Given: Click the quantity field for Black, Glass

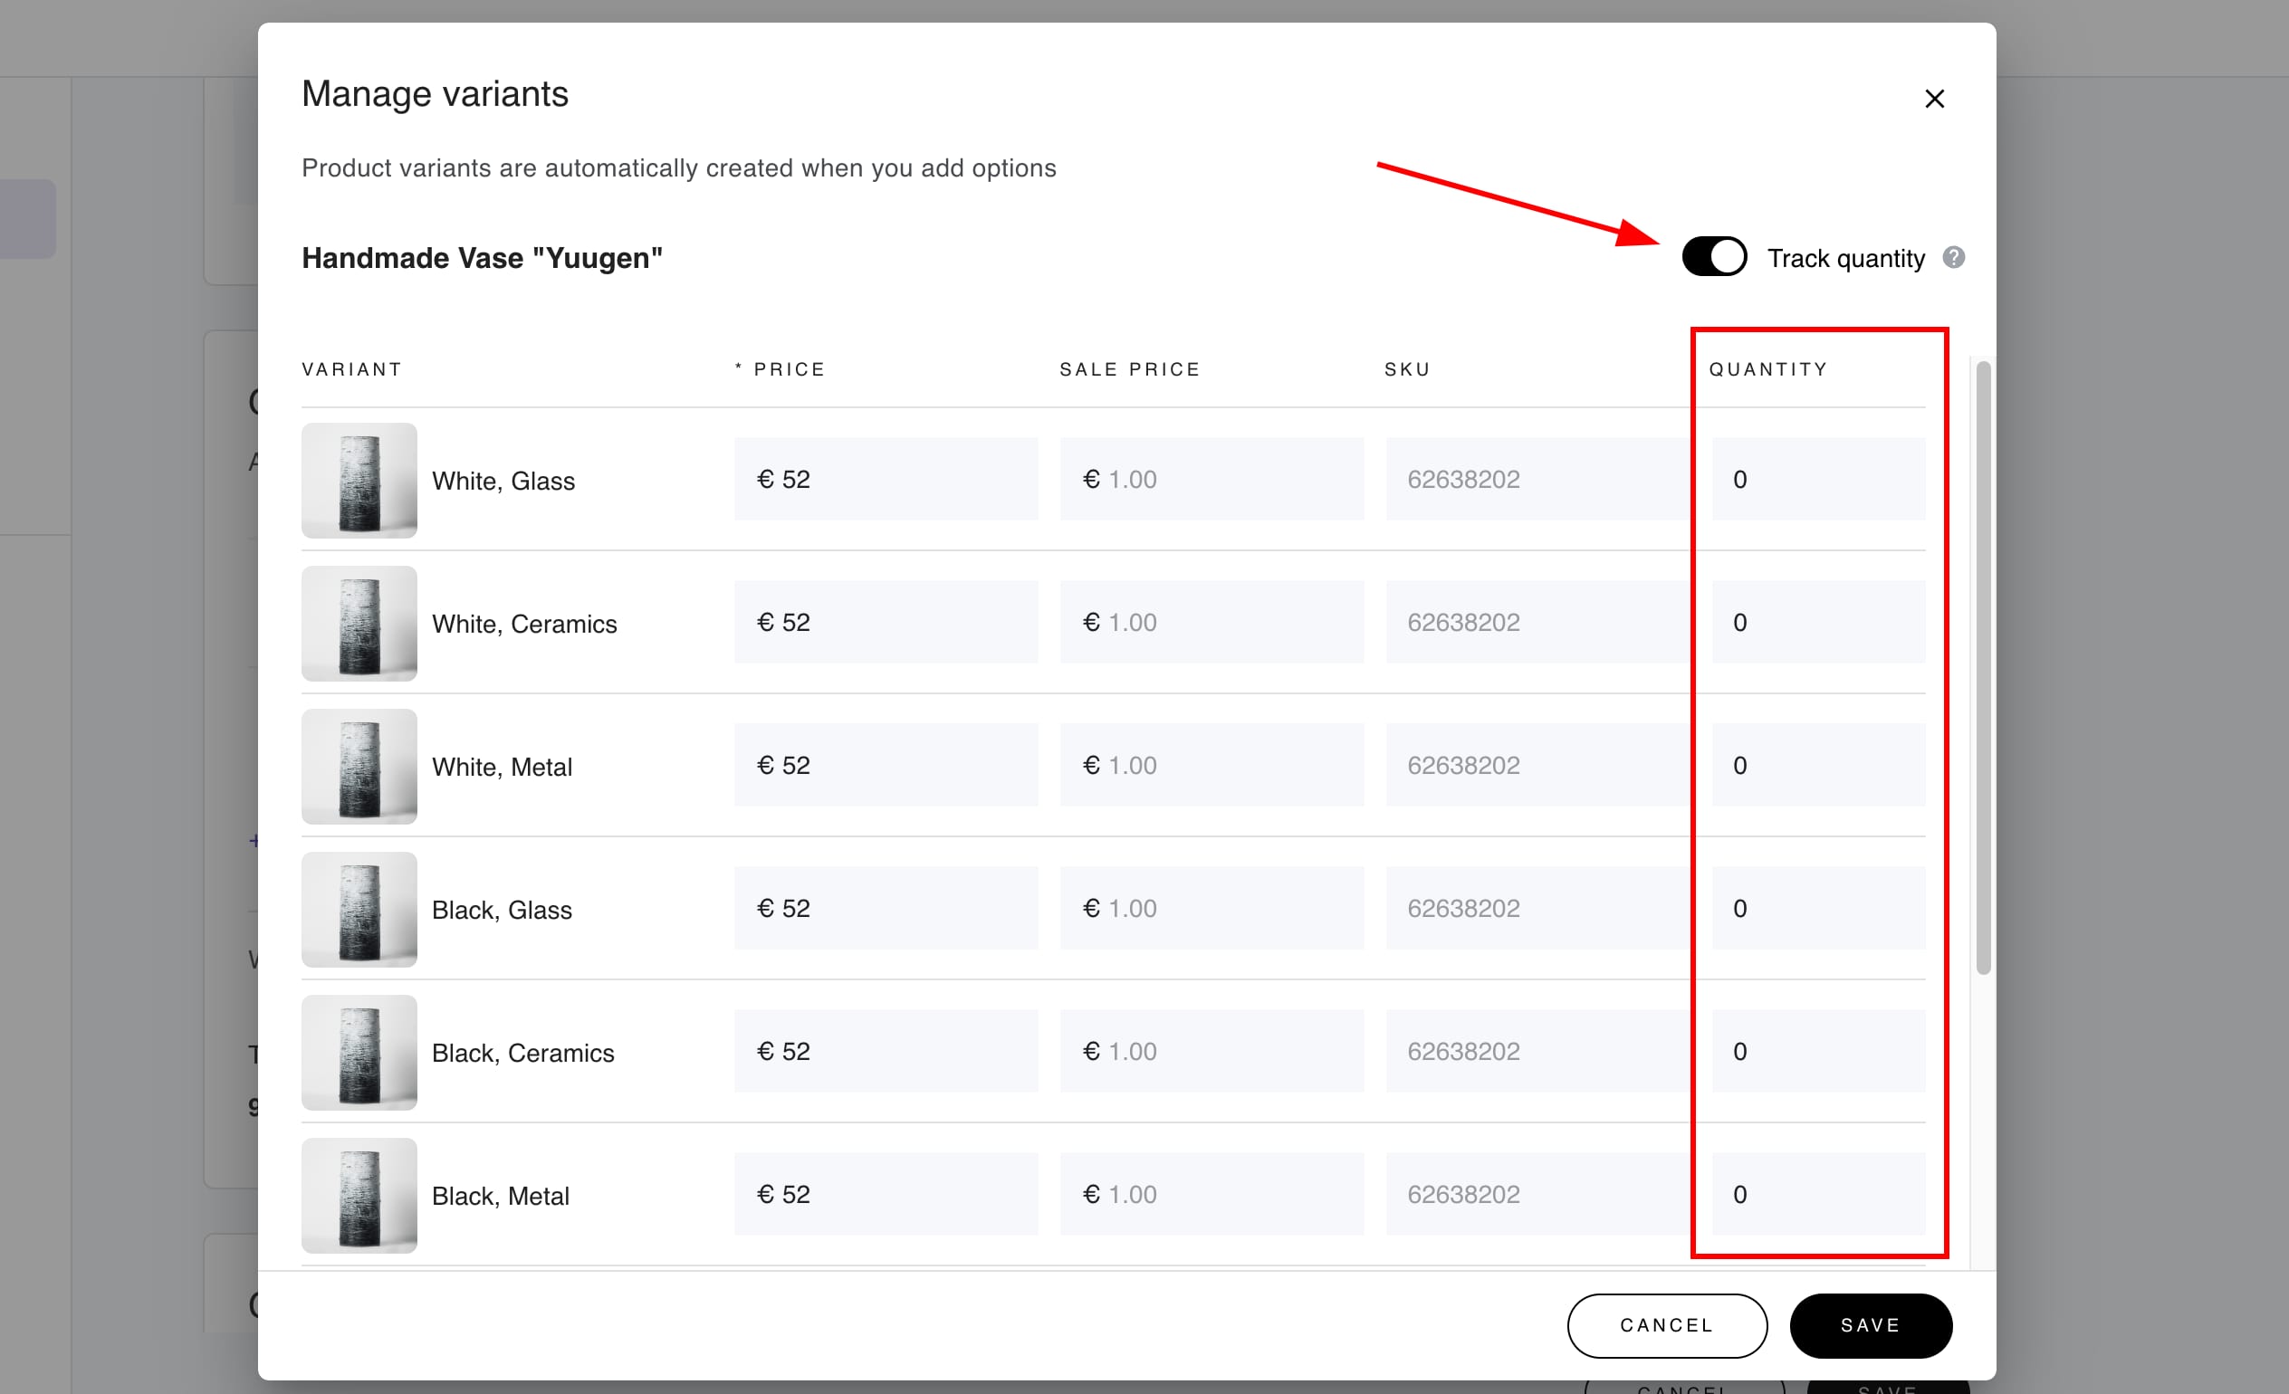Looking at the screenshot, I should coord(1817,908).
